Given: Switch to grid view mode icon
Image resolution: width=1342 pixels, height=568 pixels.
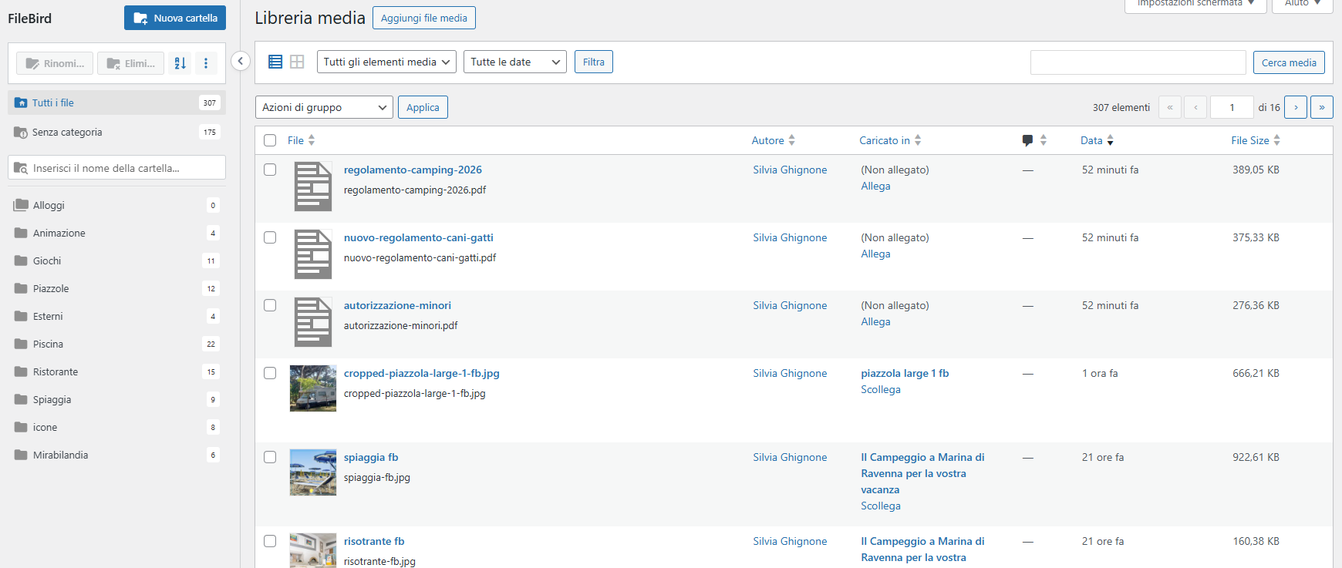Looking at the screenshot, I should pyautogui.click(x=297, y=62).
